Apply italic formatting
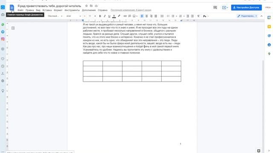273x153 pixels. coord(105,16)
